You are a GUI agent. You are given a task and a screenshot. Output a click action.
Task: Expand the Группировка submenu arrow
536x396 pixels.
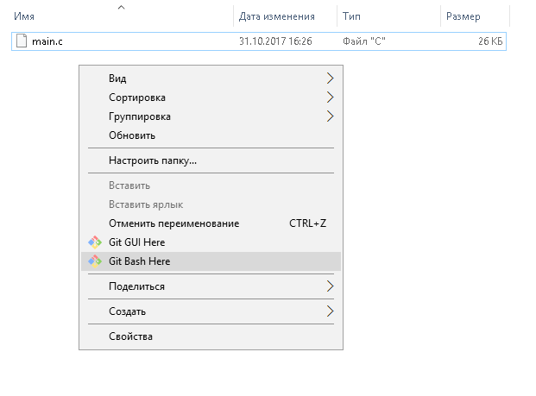(330, 116)
